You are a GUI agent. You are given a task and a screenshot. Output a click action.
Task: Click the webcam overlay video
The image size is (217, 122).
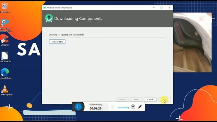coord(192,42)
